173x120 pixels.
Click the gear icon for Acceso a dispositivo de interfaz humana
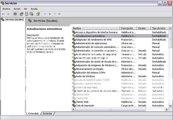[x=74, y=32]
